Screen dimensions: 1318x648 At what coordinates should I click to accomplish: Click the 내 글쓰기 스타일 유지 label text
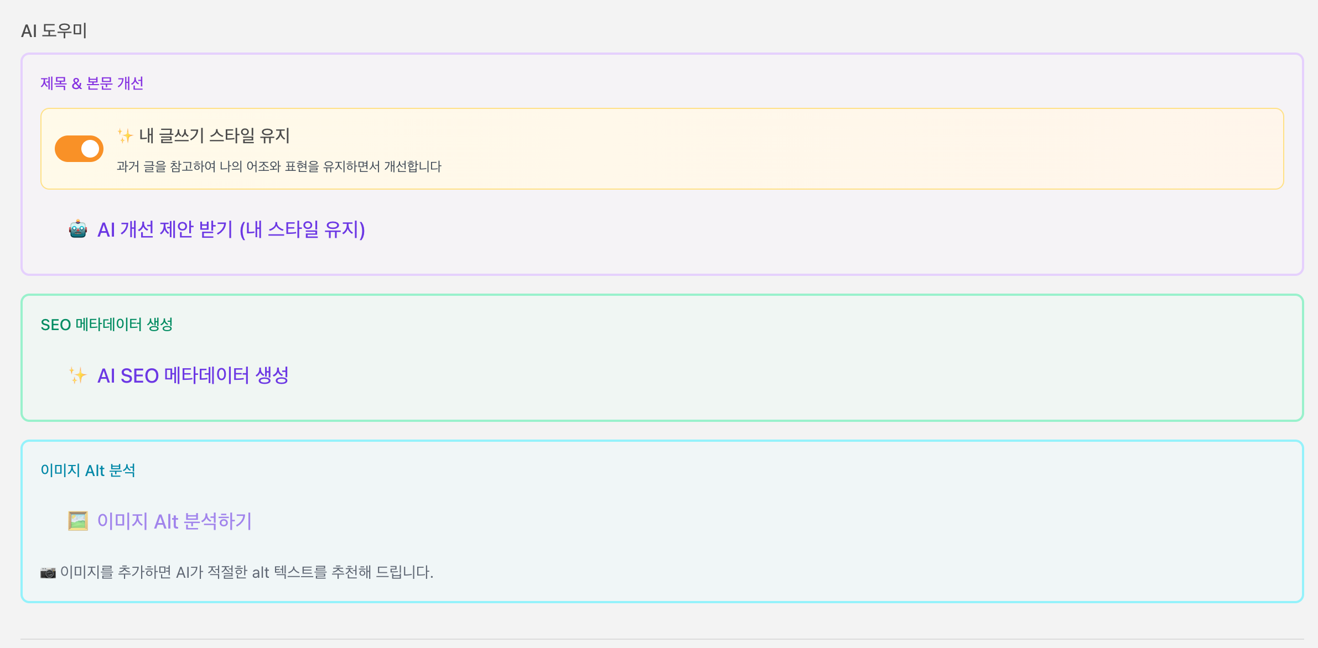tap(214, 135)
